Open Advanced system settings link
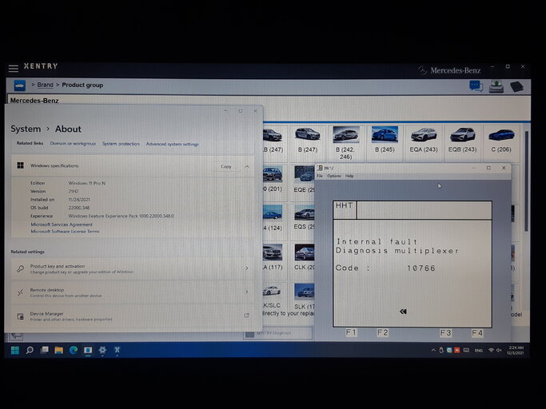 pos(173,144)
